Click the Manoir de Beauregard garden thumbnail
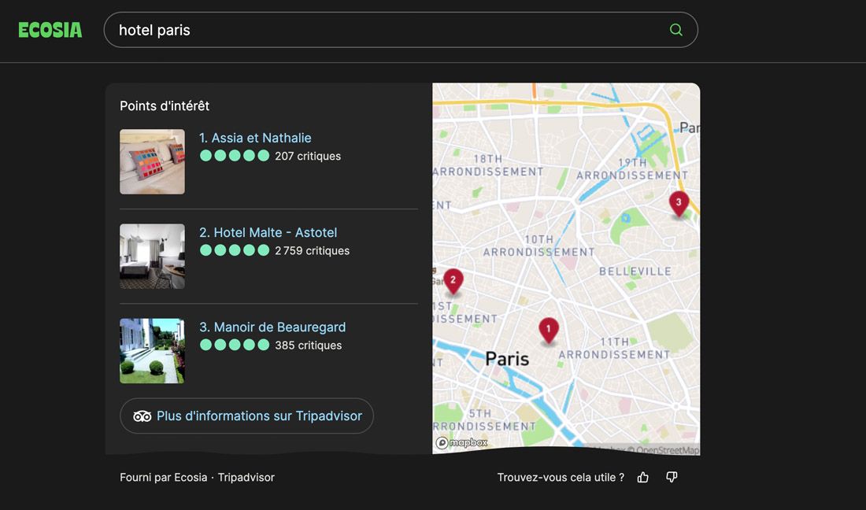Image resolution: width=866 pixels, height=510 pixels. [153, 350]
